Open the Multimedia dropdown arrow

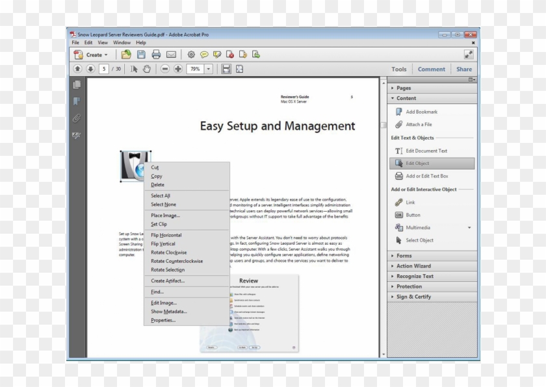469,227
